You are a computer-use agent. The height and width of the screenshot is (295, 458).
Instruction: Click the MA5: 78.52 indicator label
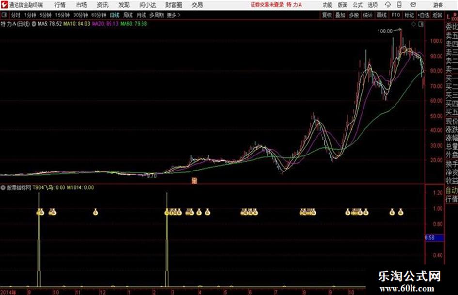point(49,24)
